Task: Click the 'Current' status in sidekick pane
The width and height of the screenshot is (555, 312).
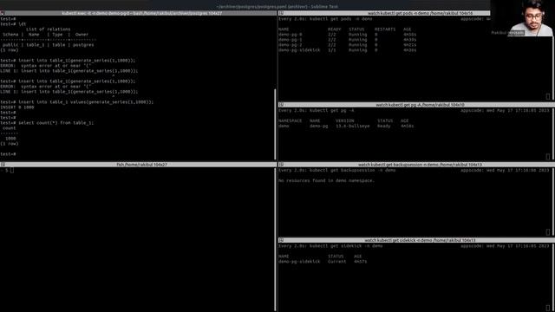Action: pyautogui.click(x=337, y=262)
